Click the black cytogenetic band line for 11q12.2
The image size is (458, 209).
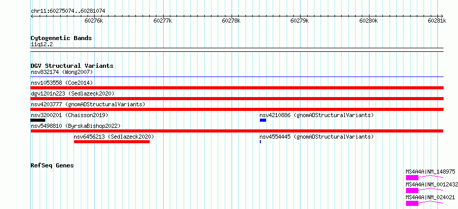tap(237, 49)
